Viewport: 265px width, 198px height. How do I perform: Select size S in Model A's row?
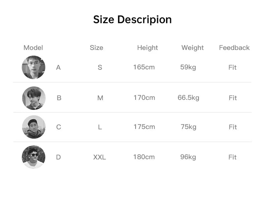100,67
